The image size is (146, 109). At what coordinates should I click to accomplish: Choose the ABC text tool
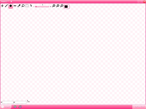coord(15,6)
